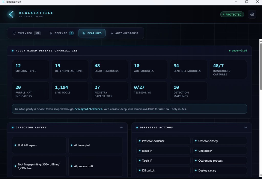The width and height of the screenshot is (262, 179).
Task: Click the shield icon on Overview tab
Action: 14,33
